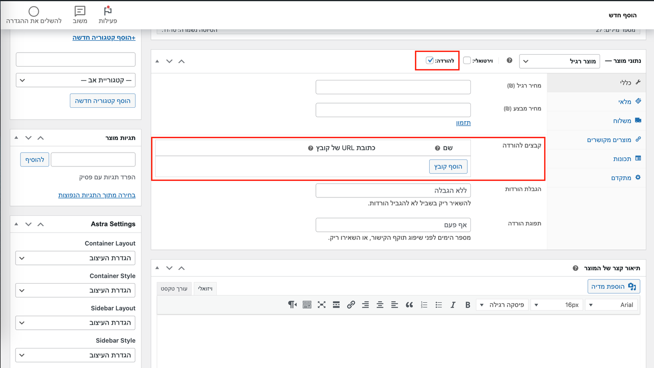Click help icon beside שם column

pos(437,148)
